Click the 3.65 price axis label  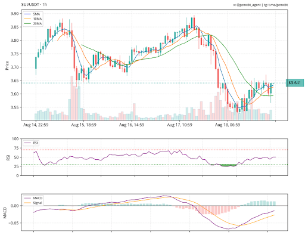point(14,81)
